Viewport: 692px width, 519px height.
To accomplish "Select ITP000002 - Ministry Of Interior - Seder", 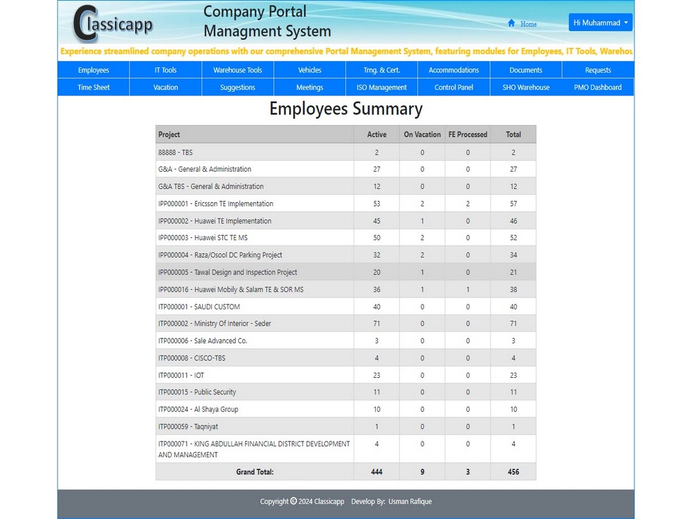I will coord(345,323).
